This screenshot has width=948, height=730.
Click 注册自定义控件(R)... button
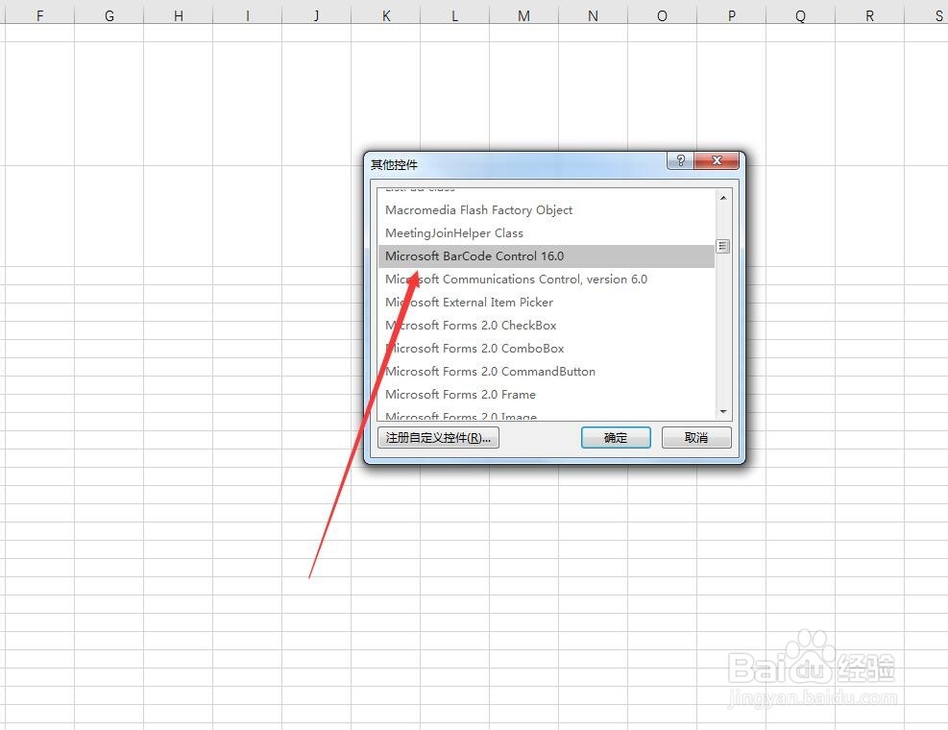(438, 437)
